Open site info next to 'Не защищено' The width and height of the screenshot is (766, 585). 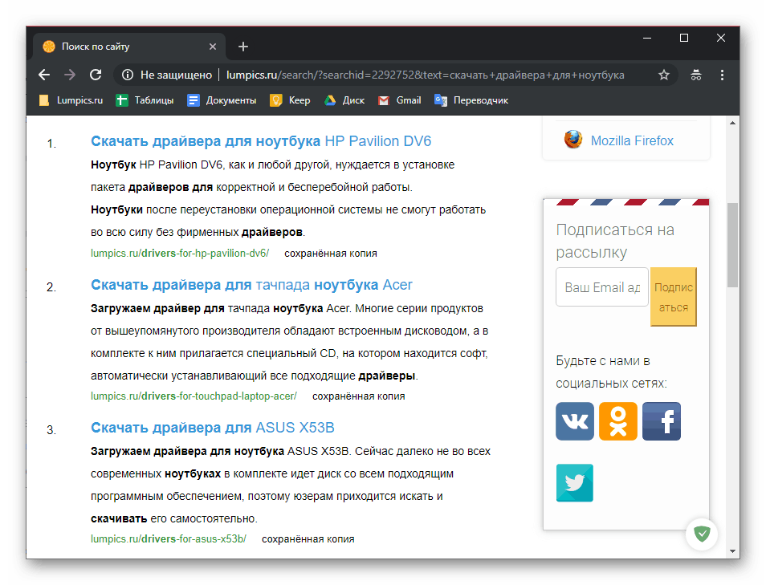[128, 75]
